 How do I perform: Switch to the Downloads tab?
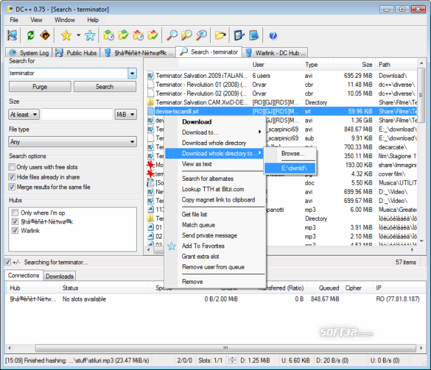pyautogui.click(x=60, y=276)
